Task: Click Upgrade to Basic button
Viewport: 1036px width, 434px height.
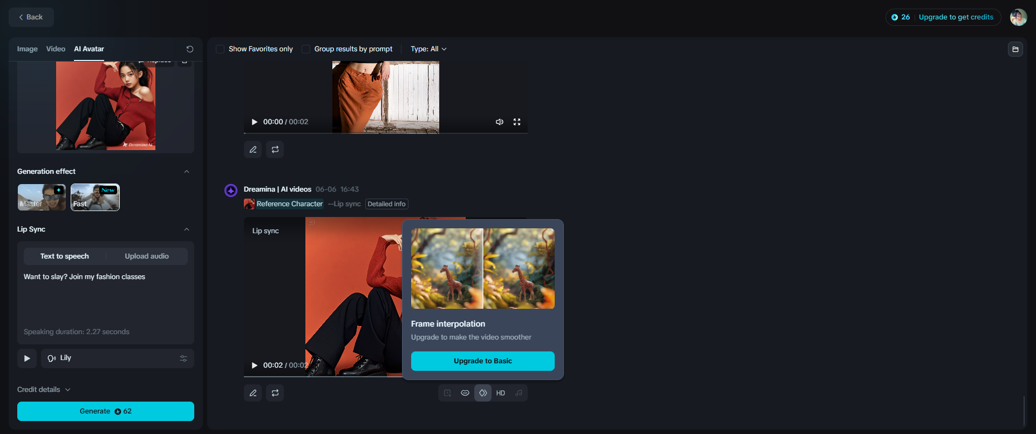Action: coord(483,361)
